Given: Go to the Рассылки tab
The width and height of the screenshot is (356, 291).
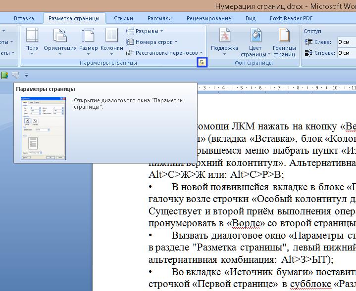Looking at the screenshot, I should (159, 18).
